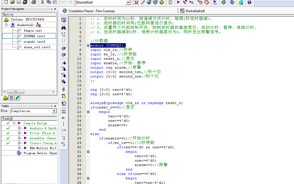Click the paperclip Insert File icon

(x=64, y=89)
